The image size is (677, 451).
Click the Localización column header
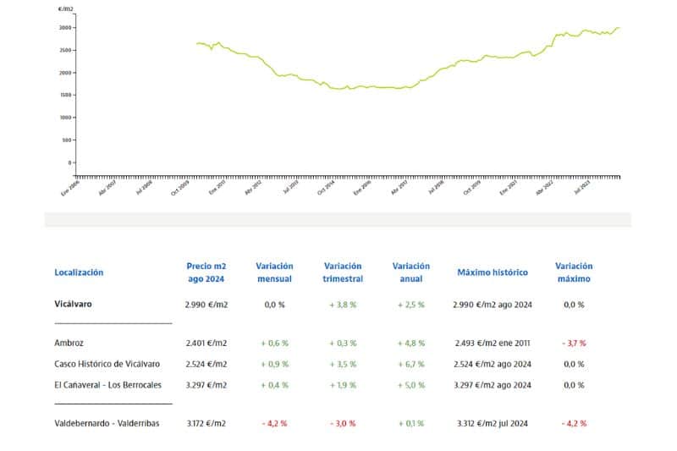[x=79, y=272]
